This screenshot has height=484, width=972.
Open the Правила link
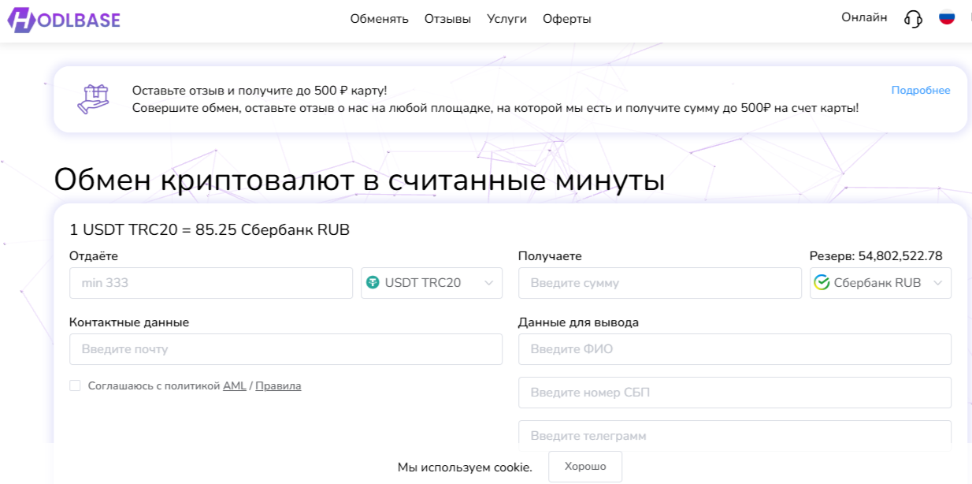pyautogui.click(x=278, y=385)
